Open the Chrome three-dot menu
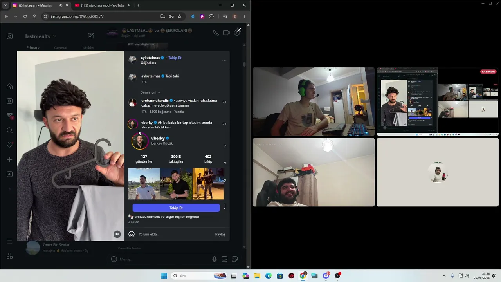501x282 pixels. pos(244,16)
